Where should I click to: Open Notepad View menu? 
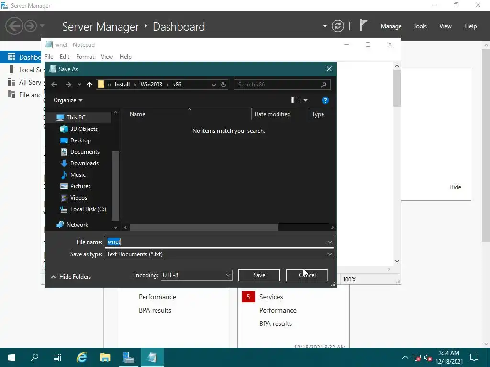pos(107,57)
